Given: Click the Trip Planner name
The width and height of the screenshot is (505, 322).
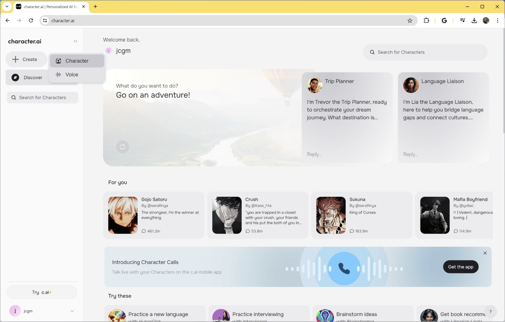Looking at the screenshot, I should click(x=339, y=81).
